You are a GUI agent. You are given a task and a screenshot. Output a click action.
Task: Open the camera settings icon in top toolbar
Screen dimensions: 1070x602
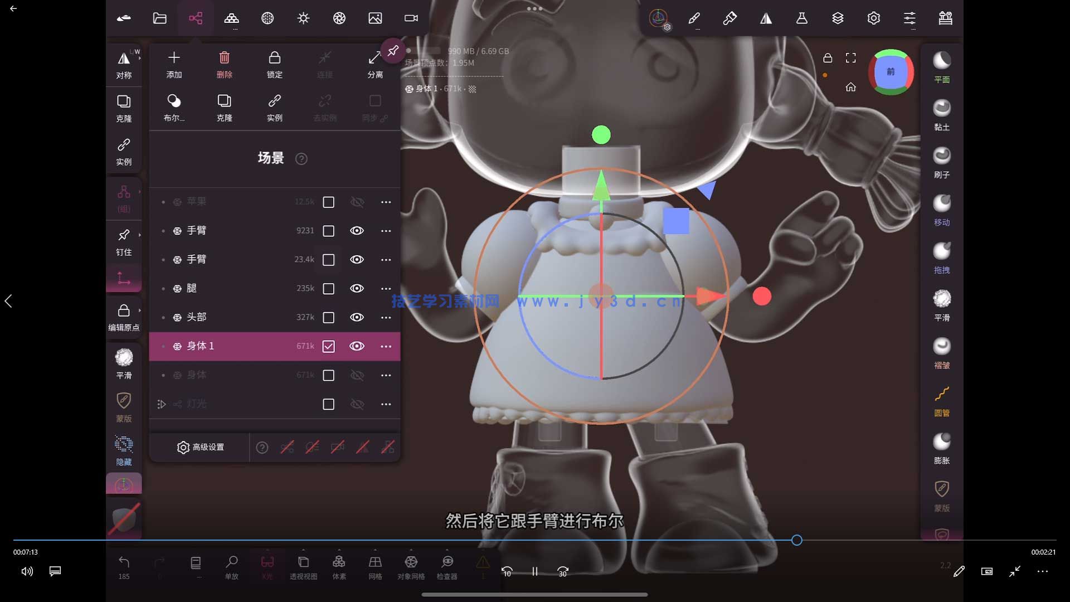411,18
